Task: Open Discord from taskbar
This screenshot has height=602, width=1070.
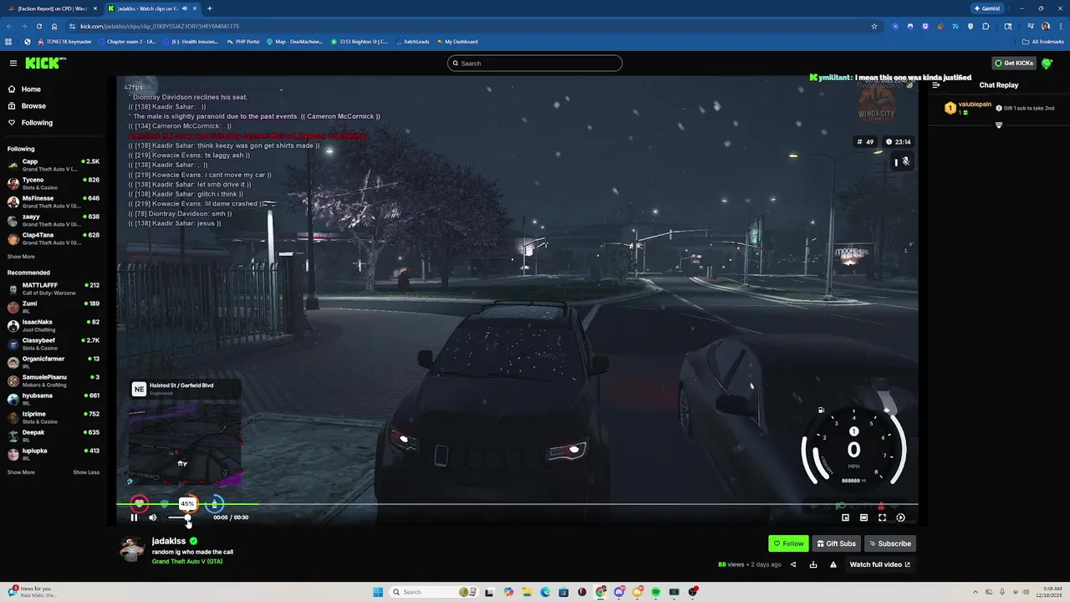Action: [619, 592]
